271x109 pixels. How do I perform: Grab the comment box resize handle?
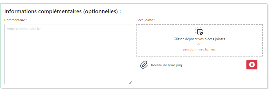[x=130, y=83]
